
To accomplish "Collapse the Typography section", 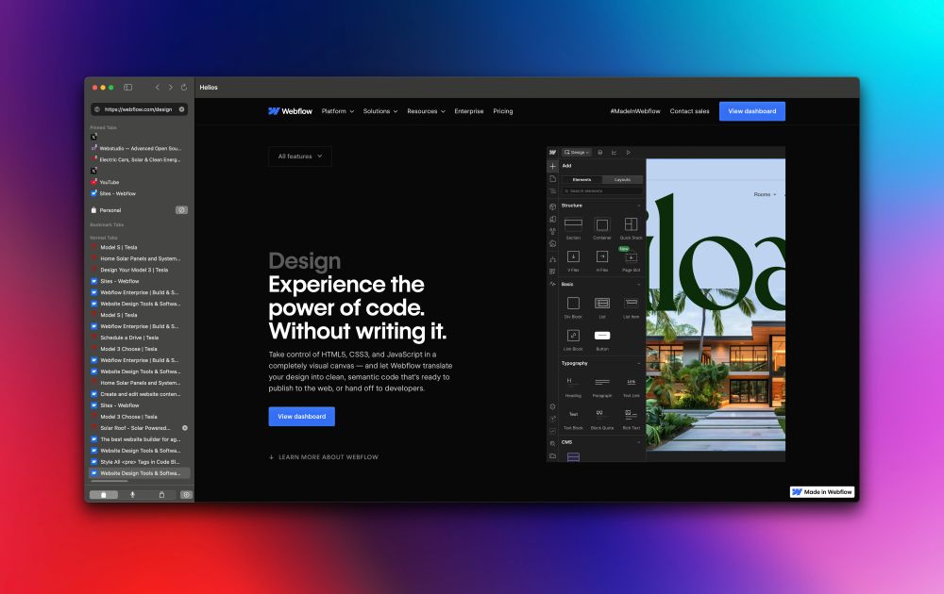I will click(639, 364).
